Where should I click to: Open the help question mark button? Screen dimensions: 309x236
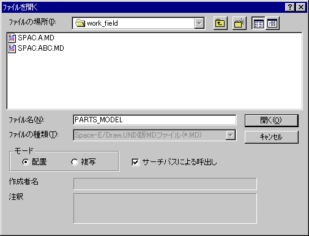pos(289,7)
